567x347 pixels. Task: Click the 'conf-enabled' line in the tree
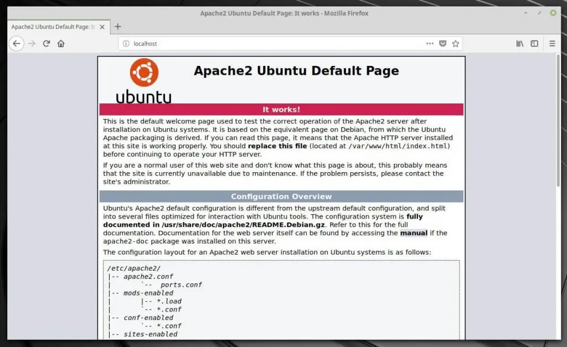148,318
